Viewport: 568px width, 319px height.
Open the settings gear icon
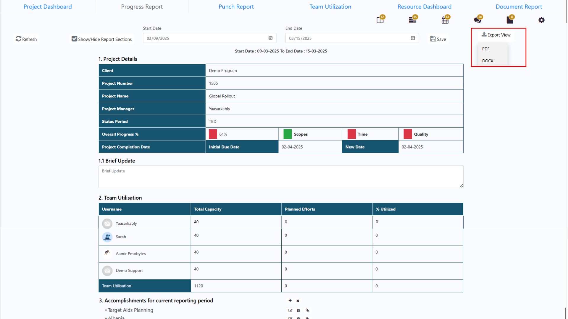point(541,20)
